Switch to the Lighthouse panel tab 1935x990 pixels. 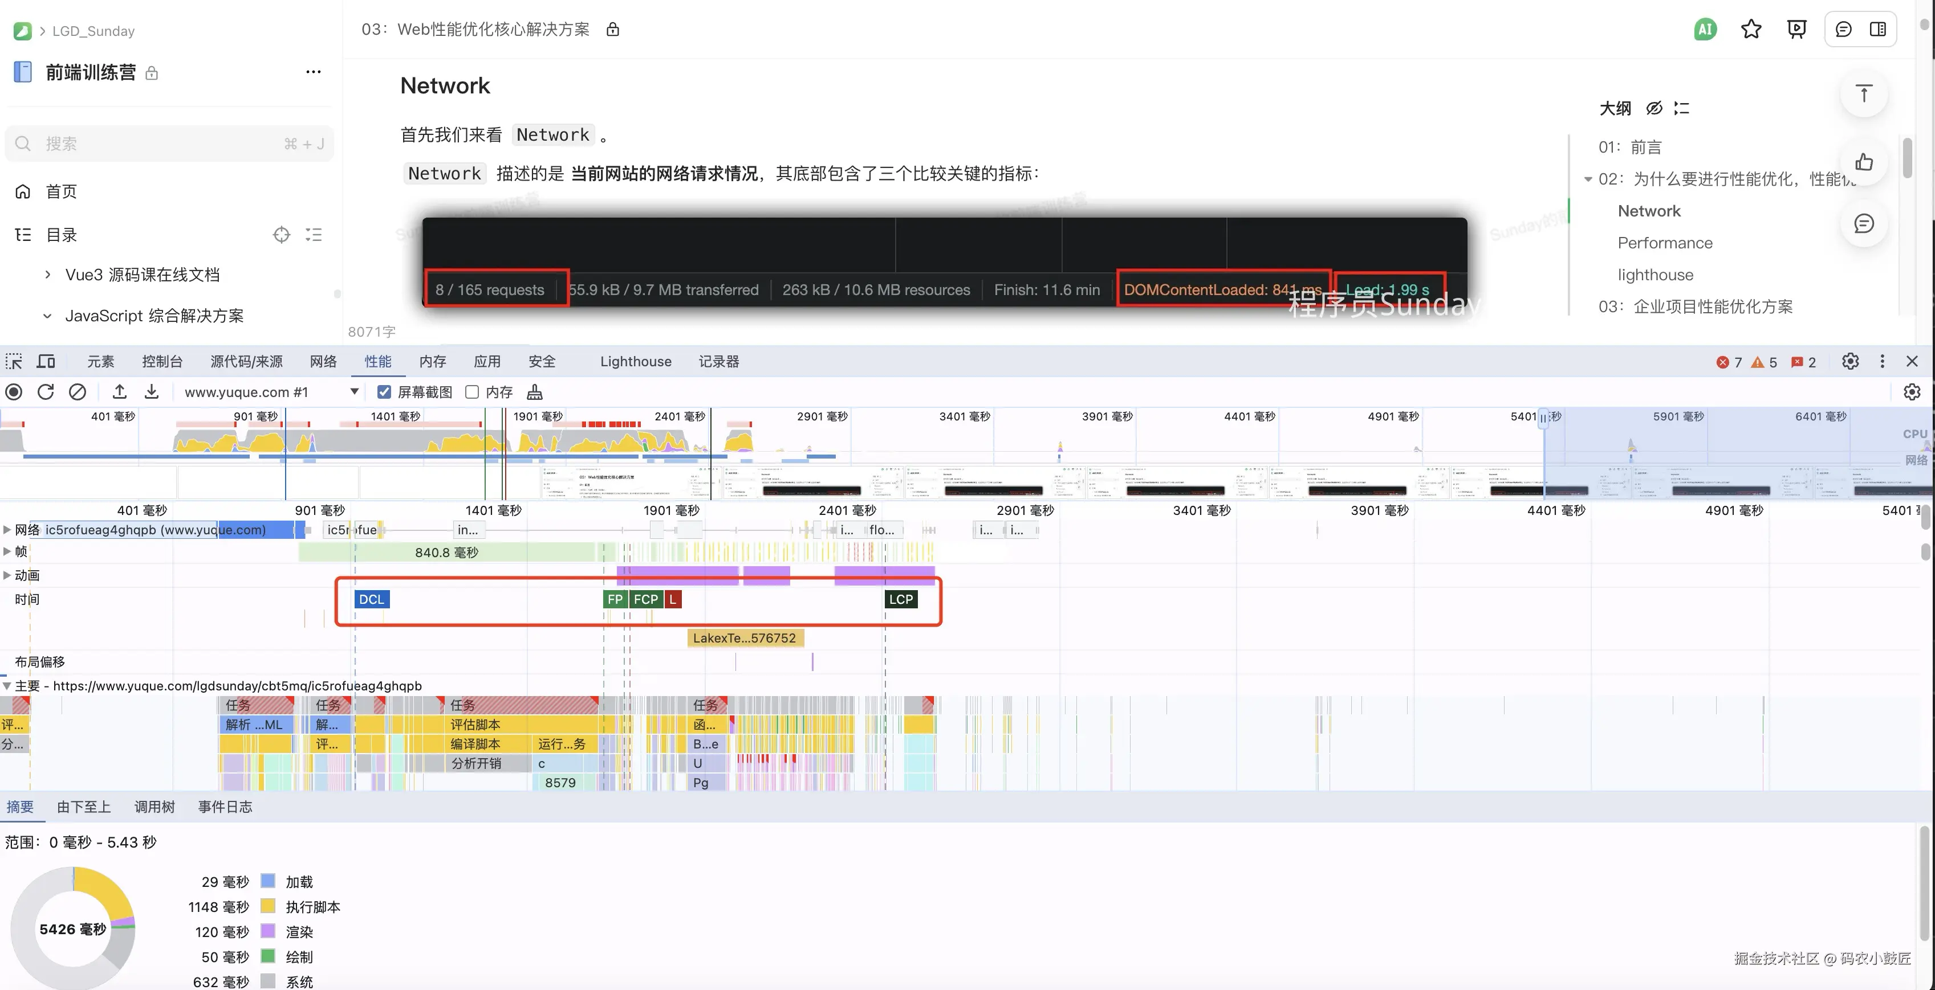(x=635, y=361)
